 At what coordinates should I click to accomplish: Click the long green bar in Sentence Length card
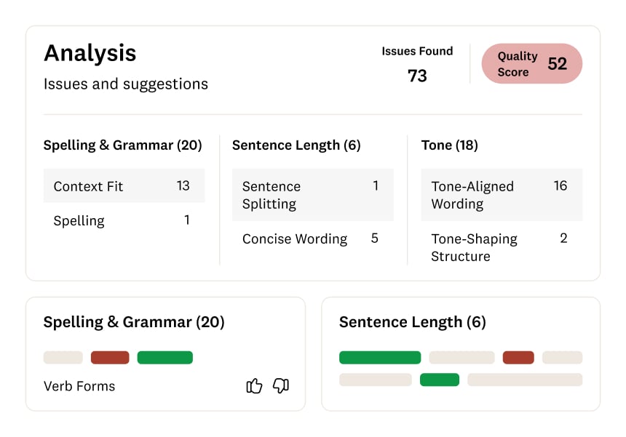(380, 358)
